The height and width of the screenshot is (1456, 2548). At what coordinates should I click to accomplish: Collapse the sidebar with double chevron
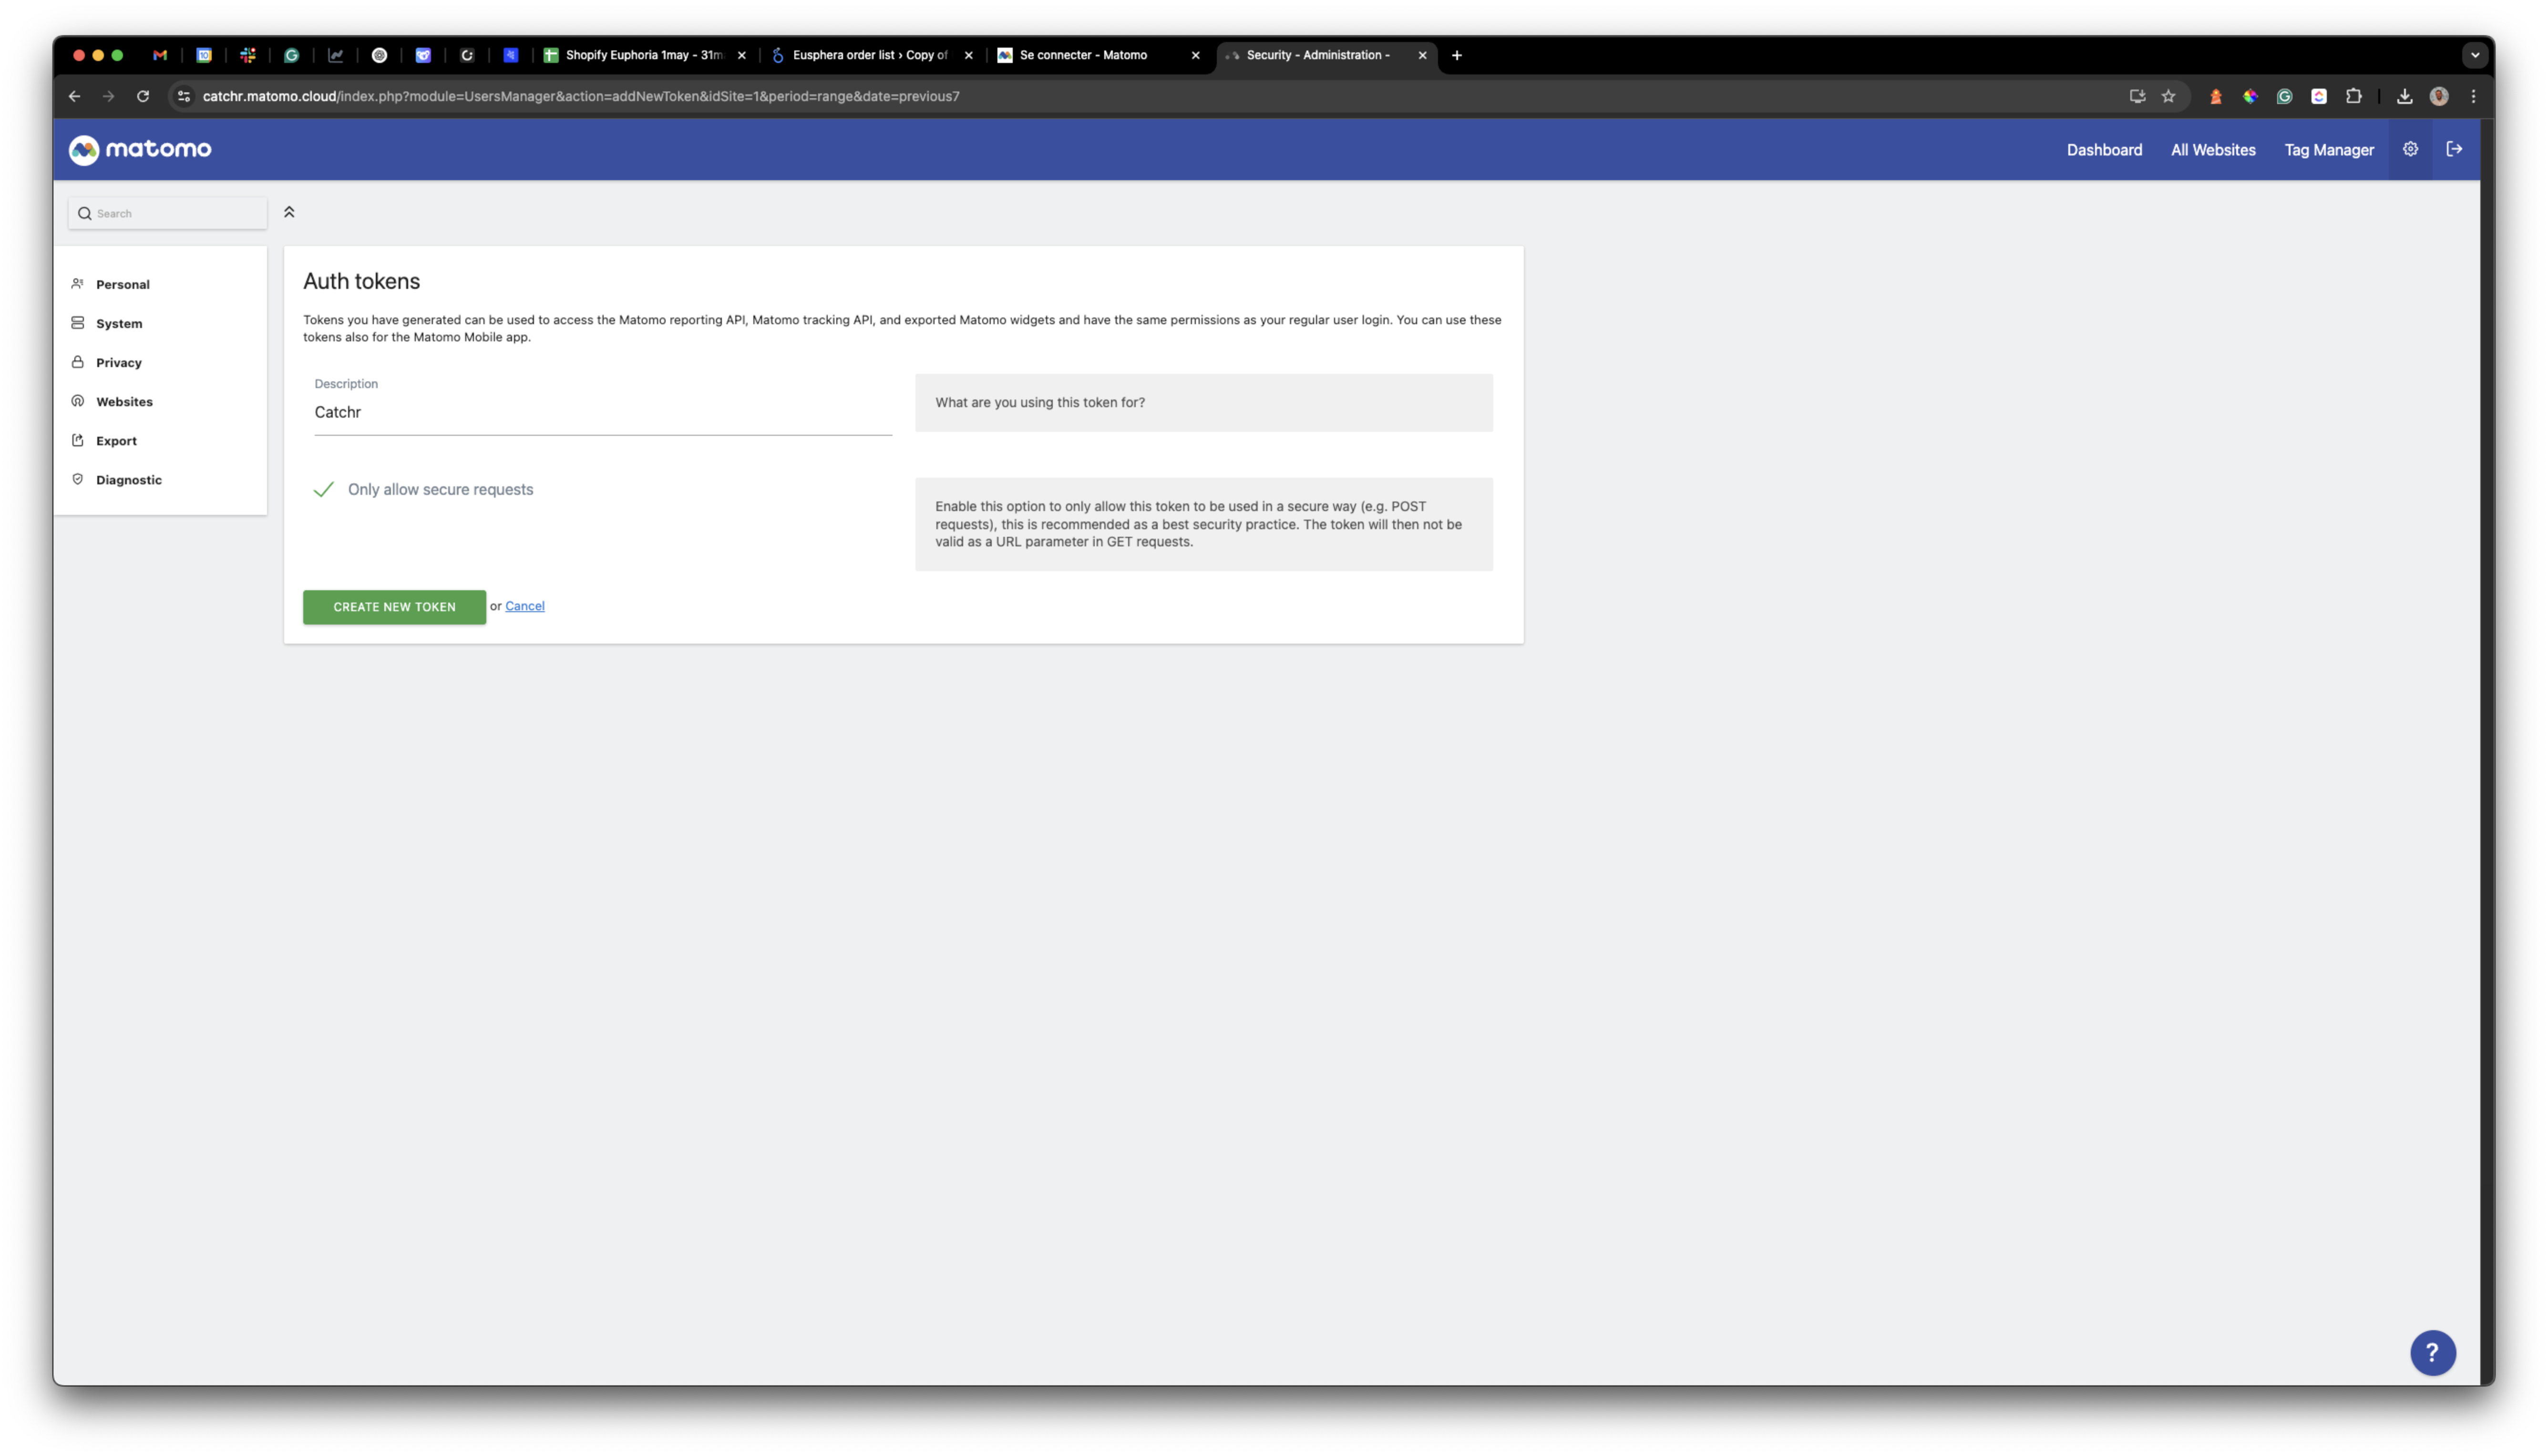pos(289,212)
